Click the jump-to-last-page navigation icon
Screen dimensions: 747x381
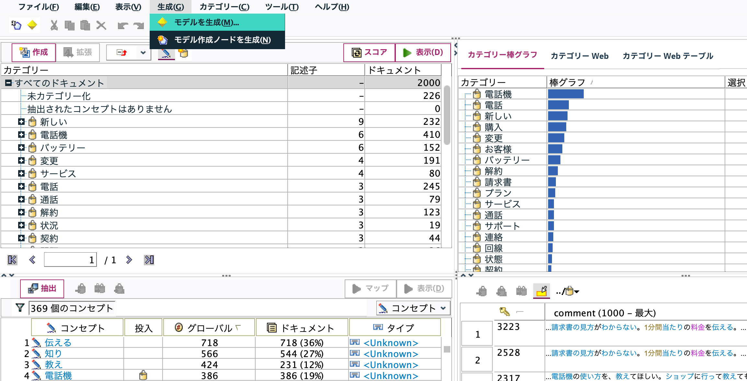pyautogui.click(x=149, y=259)
